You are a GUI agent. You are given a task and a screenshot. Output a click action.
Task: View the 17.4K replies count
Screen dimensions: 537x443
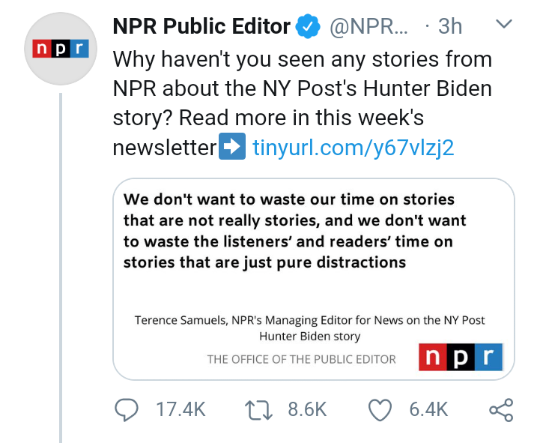point(180,409)
